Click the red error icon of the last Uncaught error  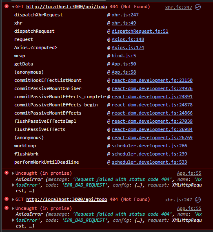click(7, 208)
